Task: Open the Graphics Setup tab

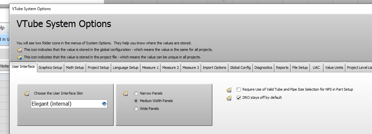Action: pyautogui.click(x=50, y=67)
